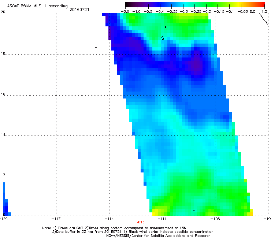This screenshot has height=238, width=271.
Task: Click colorbar label 1.0
Action: tap(264, 12)
